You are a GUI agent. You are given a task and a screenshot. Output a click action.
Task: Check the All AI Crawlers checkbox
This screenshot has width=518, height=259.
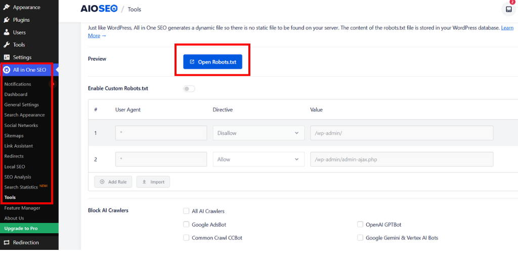(x=186, y=211)
